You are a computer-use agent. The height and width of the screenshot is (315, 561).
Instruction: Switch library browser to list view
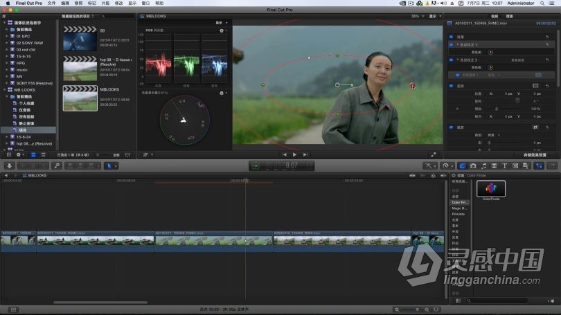coord(44,155)
